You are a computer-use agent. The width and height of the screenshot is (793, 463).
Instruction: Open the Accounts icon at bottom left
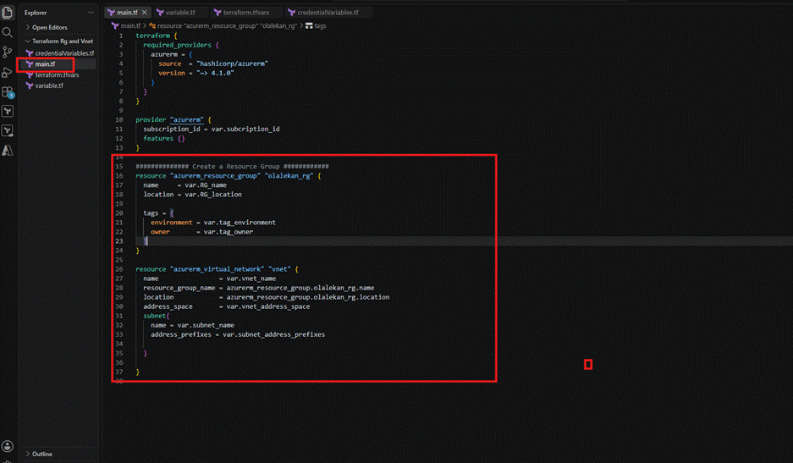click(x=7, y=446)
